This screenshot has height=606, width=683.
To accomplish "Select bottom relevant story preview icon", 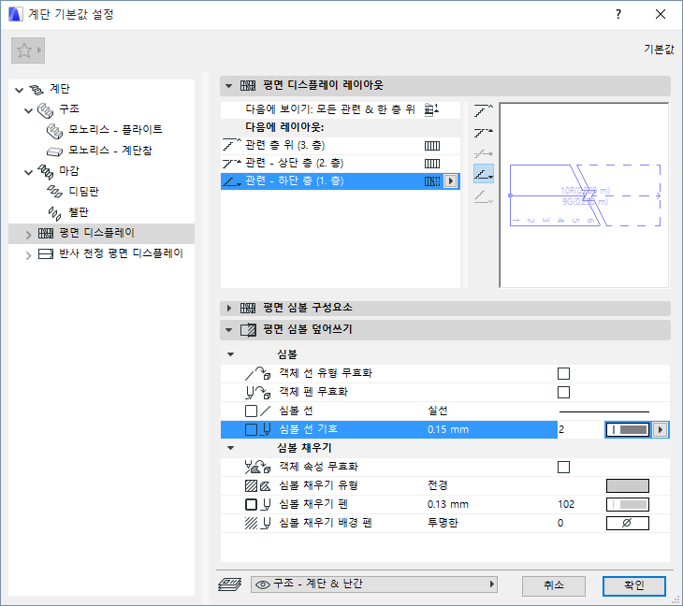I will click(484, 174).
